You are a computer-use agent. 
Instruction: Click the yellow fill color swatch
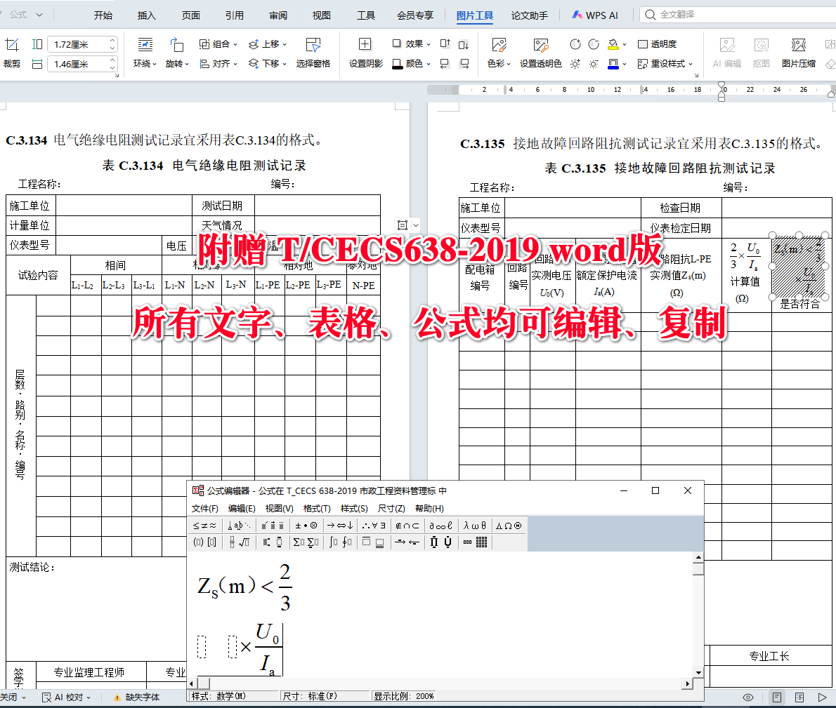[613, 44]
